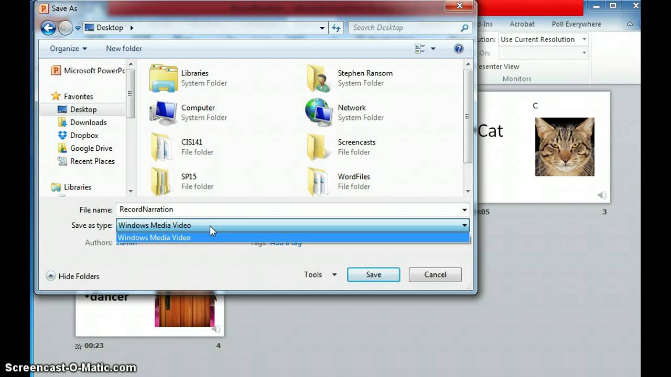The height and width of the screenshot is (377, 671).
Task: Expand the address bar Desktop dropdown arrow
Action: tap(322, 28)
